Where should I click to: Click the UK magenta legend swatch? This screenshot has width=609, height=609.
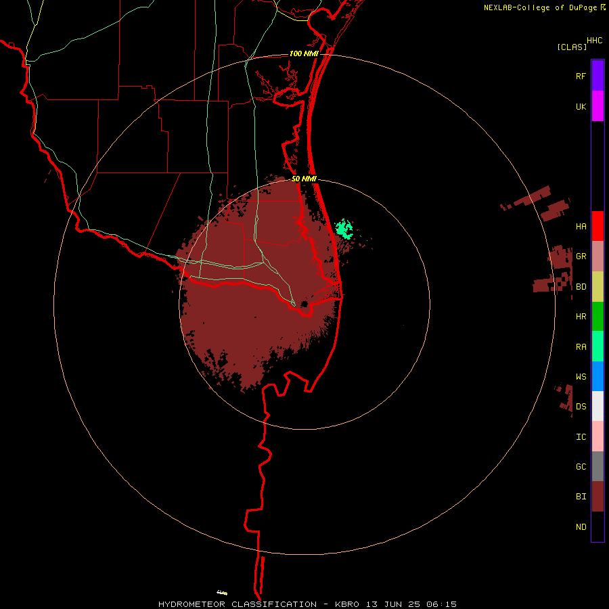click(597, 106)
